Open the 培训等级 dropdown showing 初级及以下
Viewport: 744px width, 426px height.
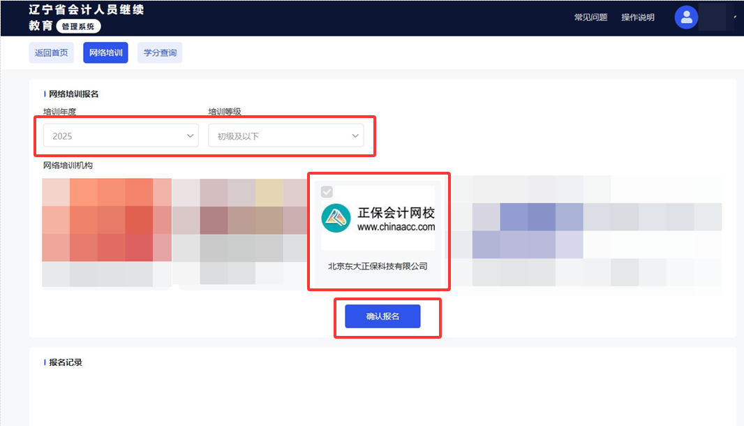click(x=286, y=135)
